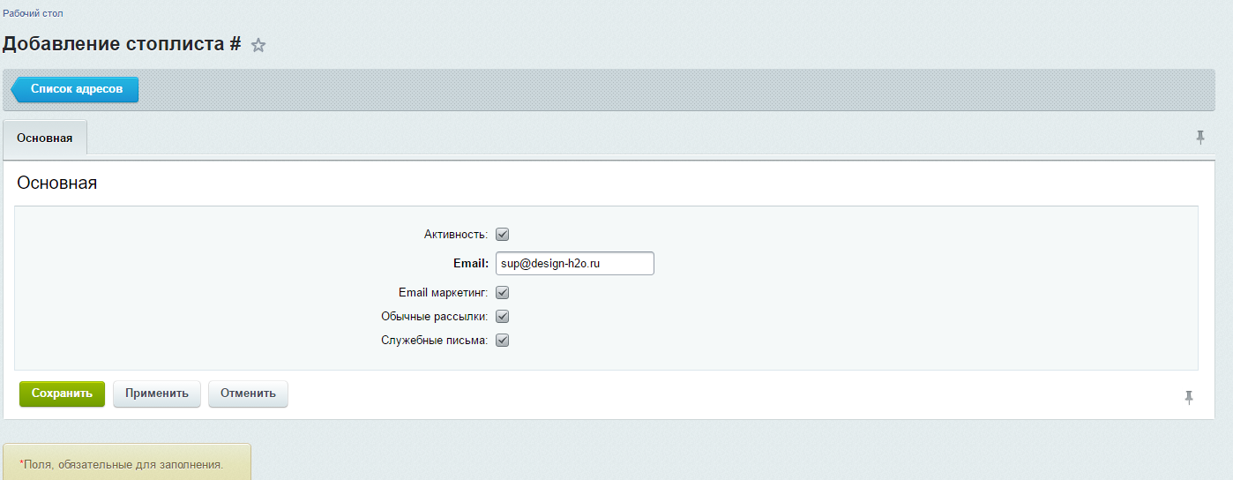This screenshot has width=1233, height=480.
Task: Click the pin icon beside the tab bar
Action: pyautogui.click(x=1200, y=137)
